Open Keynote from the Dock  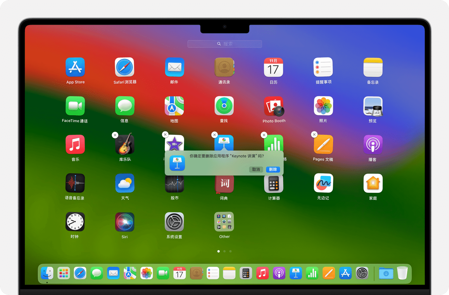coord(296,273)
